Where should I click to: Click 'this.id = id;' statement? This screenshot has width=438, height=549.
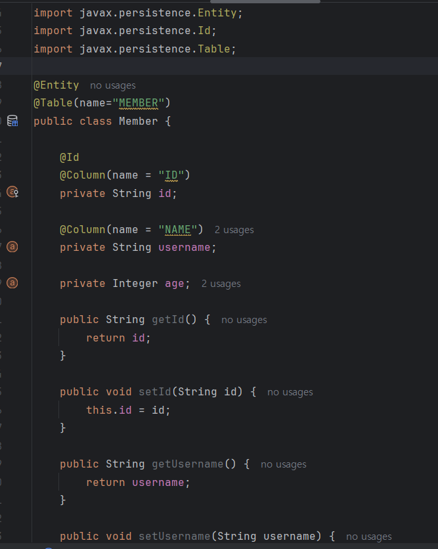pos(128,410)
